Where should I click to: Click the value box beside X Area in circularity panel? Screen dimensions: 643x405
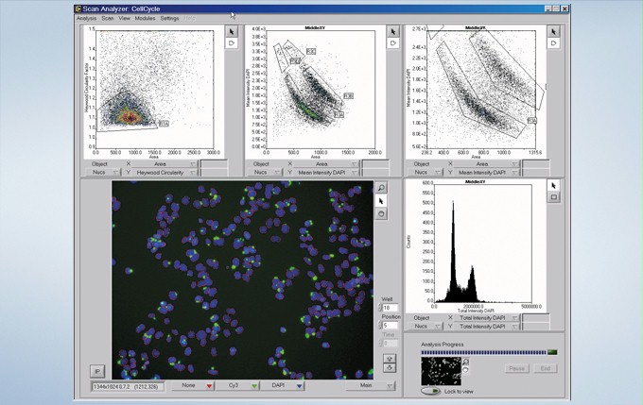tap(214, 164)
